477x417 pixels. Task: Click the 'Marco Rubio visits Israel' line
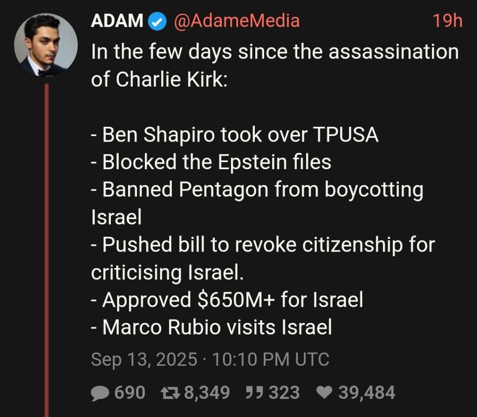point(211,327)
